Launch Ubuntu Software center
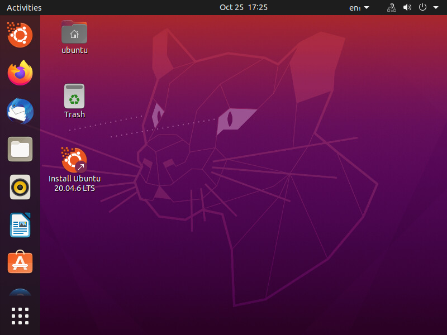Image resolution: width=447 pixels, height=335 pixels. pyautogui.click(x=20, y=262)
